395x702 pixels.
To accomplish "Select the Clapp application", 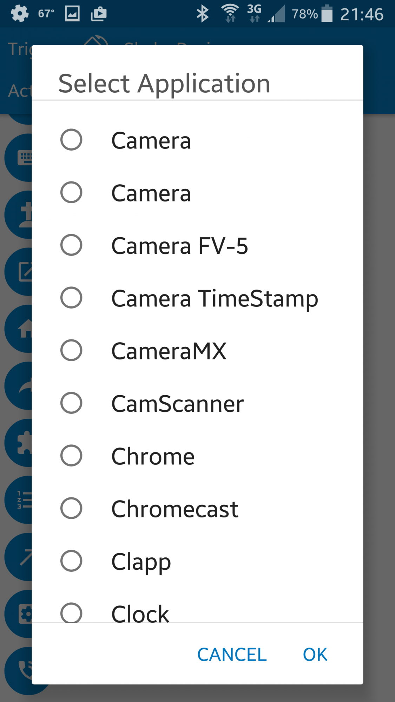I will coord(71,561).
